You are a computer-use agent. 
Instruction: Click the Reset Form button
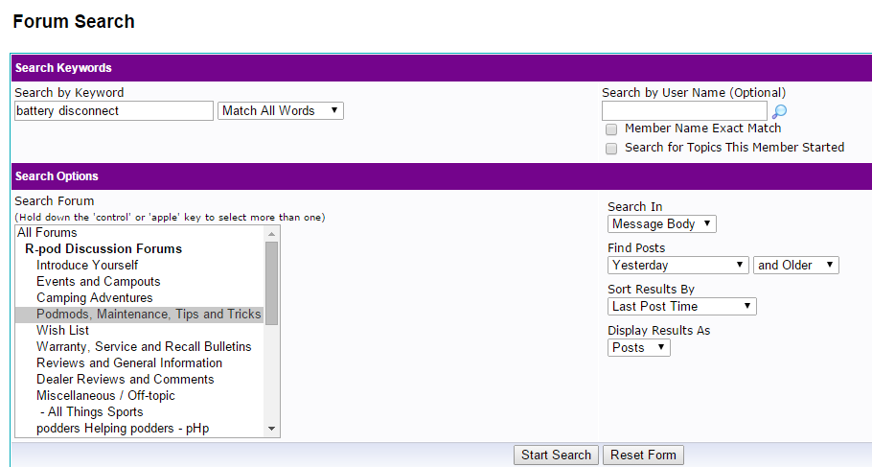(x=643, y=455)
